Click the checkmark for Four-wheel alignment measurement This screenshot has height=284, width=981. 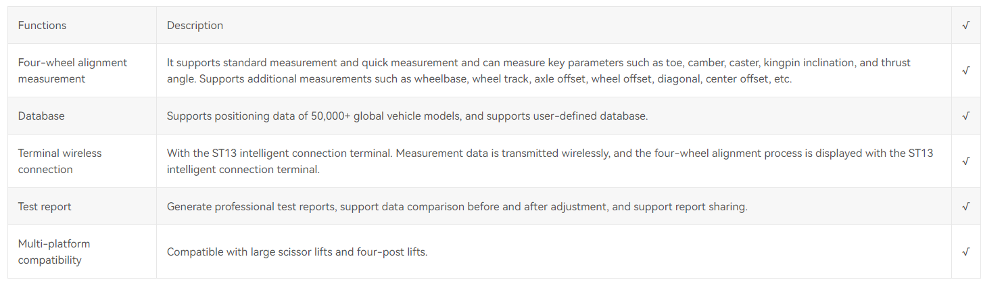(x=965, y=70)
